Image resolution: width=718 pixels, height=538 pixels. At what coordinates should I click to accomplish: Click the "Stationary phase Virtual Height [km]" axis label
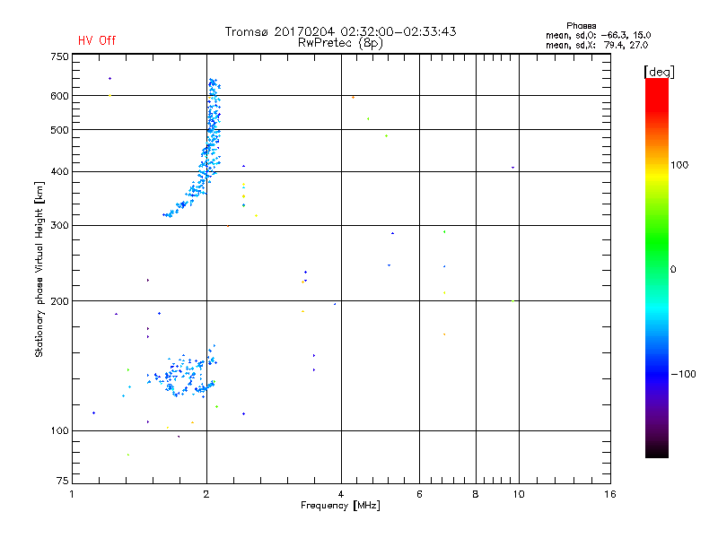39,270
